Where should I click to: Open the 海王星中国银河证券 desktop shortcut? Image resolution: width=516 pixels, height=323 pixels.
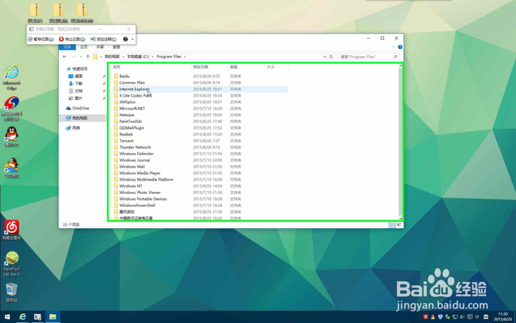[x=12, y=109]
